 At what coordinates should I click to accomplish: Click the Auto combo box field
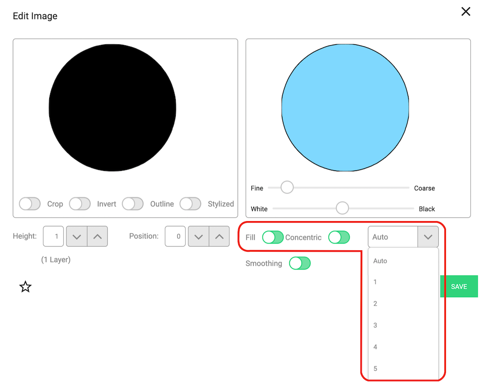pos(393,237)
